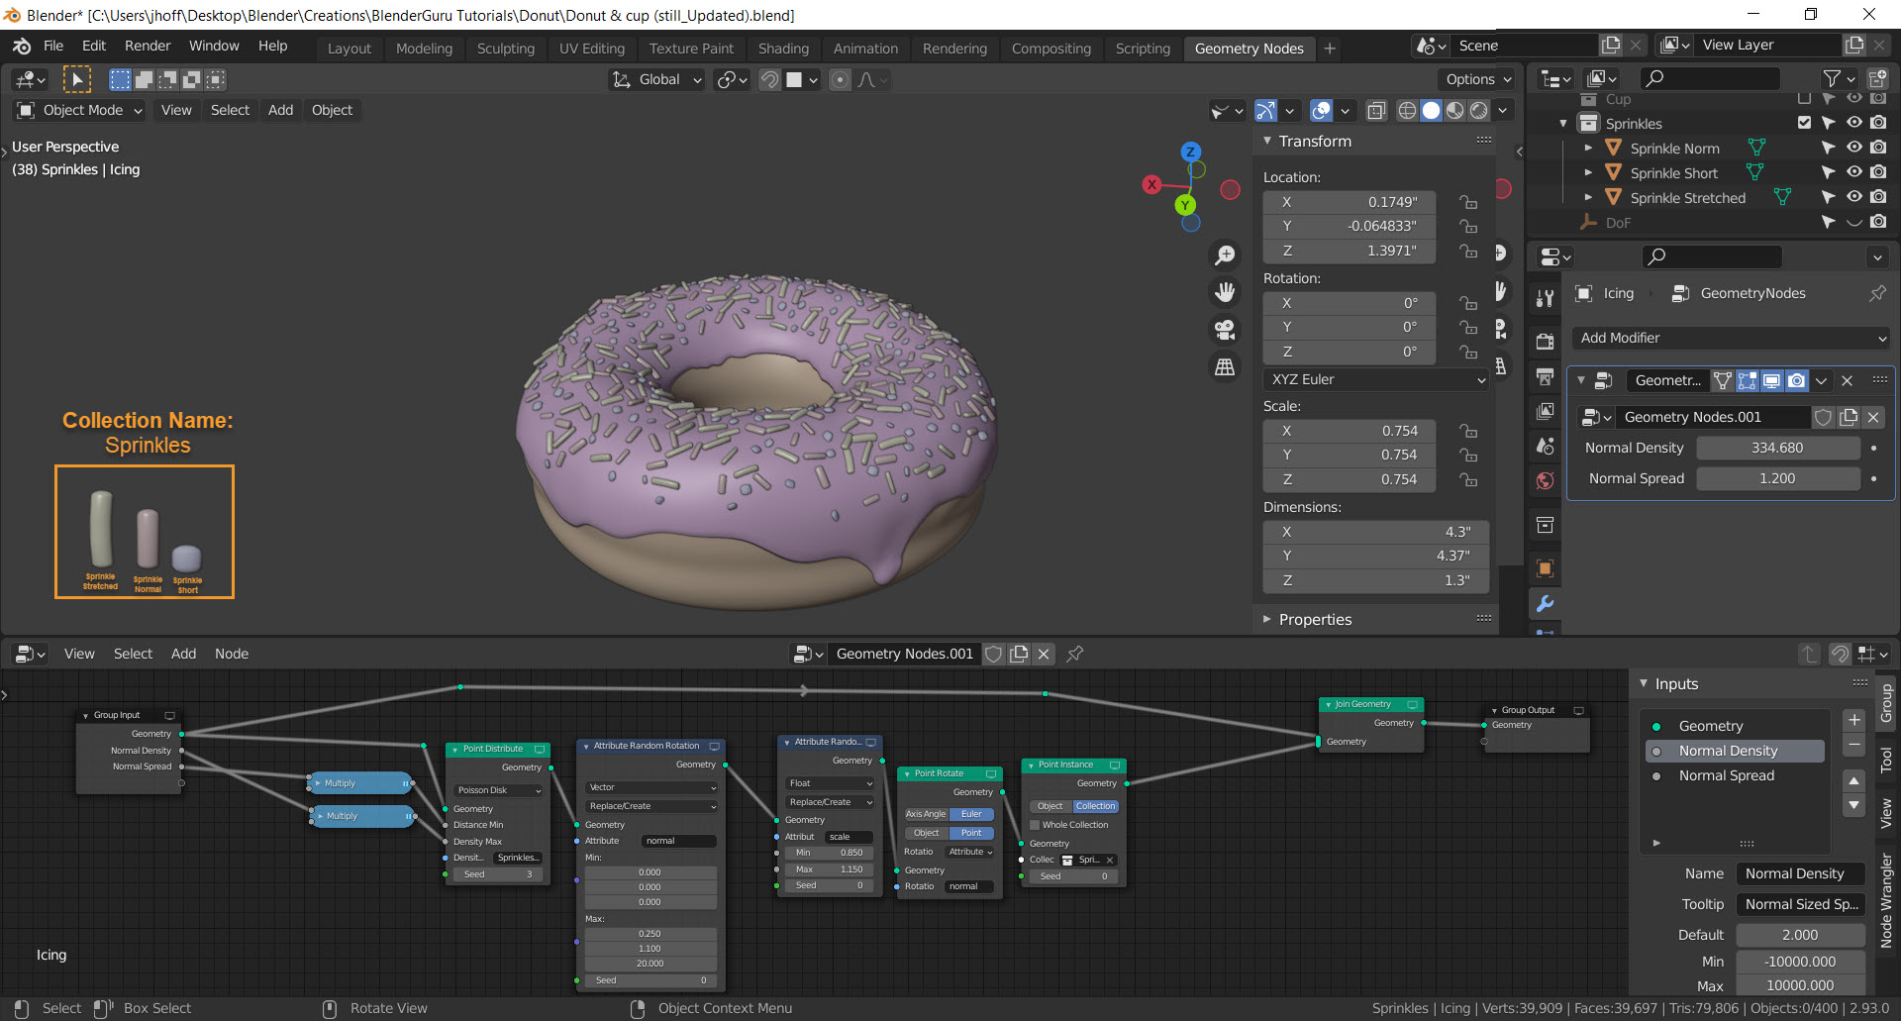Image resolution: width=1901 pixels, height=1021 pixels.
Task: Open the Add Modifier dropdown
Action: point(1731,338)
